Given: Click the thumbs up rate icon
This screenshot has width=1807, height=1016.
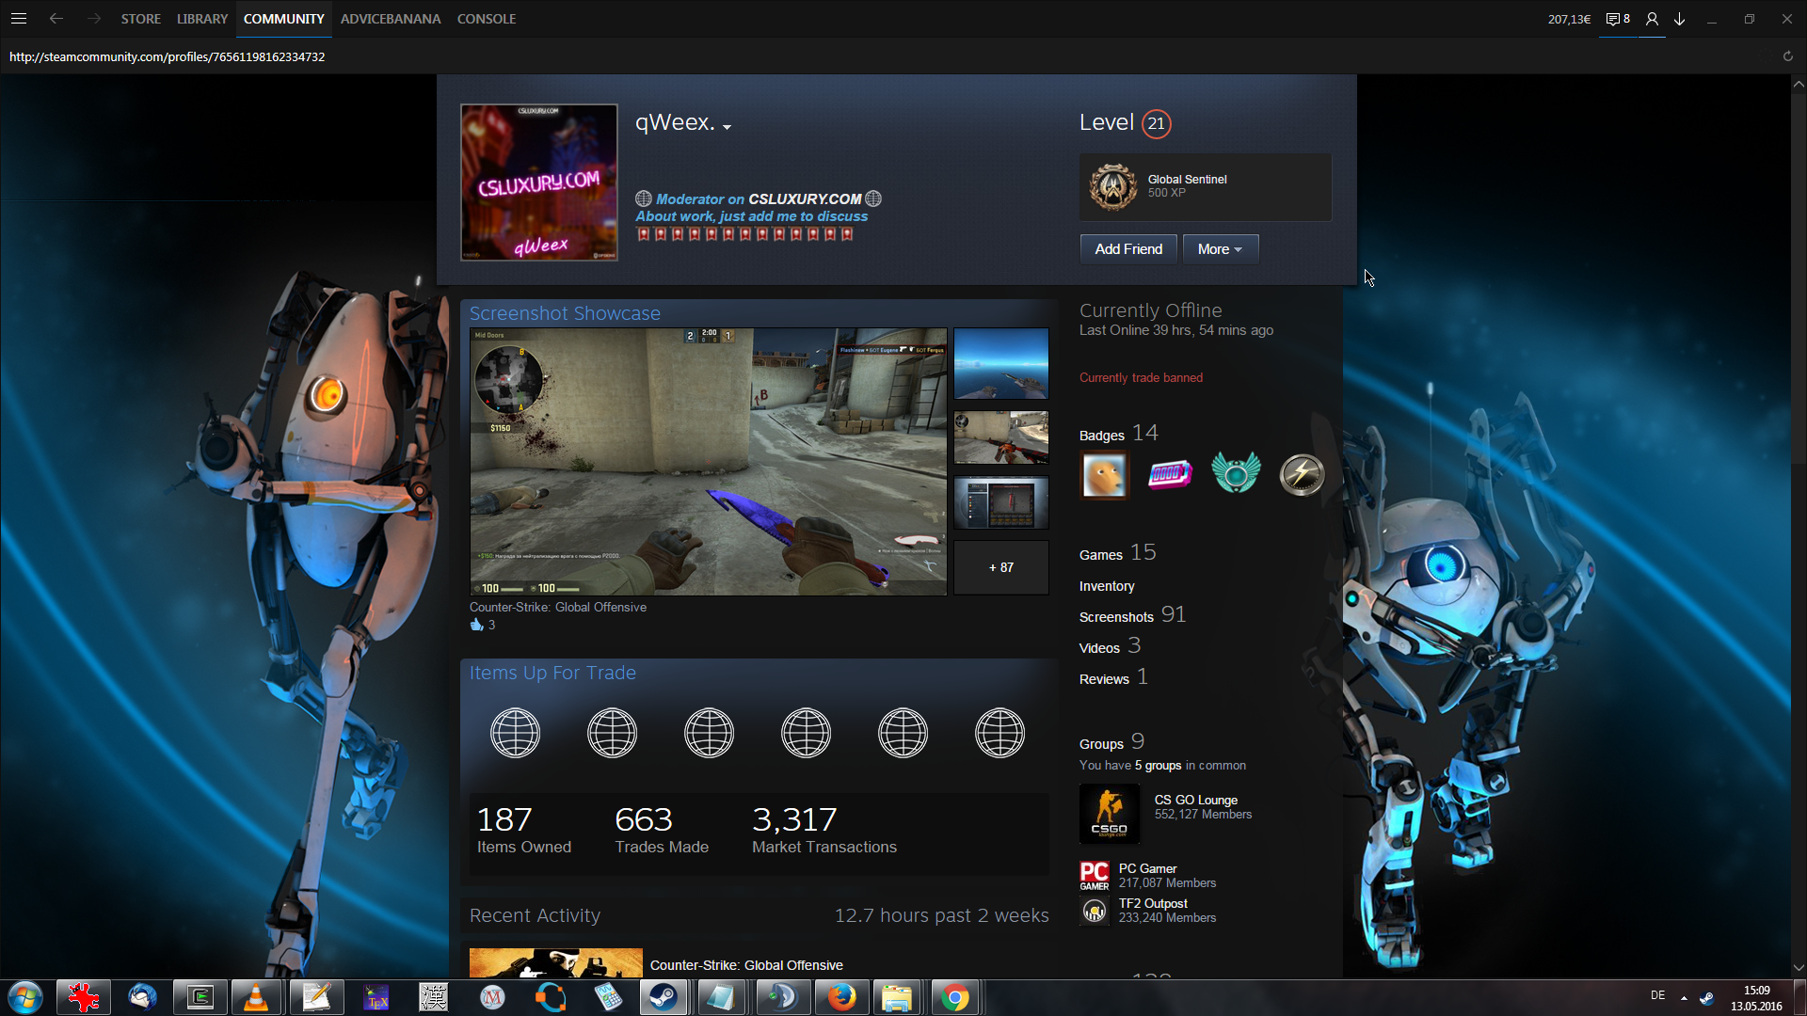Looking at the screenshot, I should coord(476,625).
